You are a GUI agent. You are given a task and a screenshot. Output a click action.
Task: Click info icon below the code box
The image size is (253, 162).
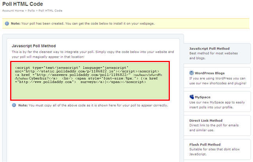14,105
